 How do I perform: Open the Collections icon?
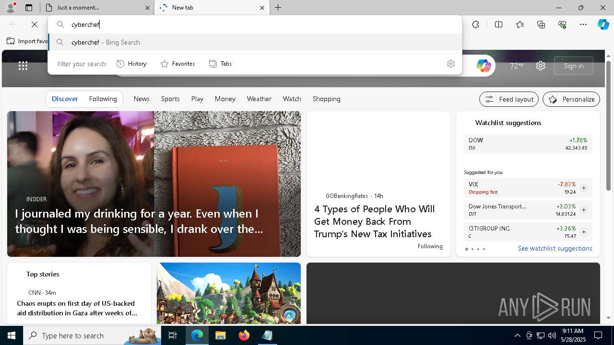(x=542, y=24)
